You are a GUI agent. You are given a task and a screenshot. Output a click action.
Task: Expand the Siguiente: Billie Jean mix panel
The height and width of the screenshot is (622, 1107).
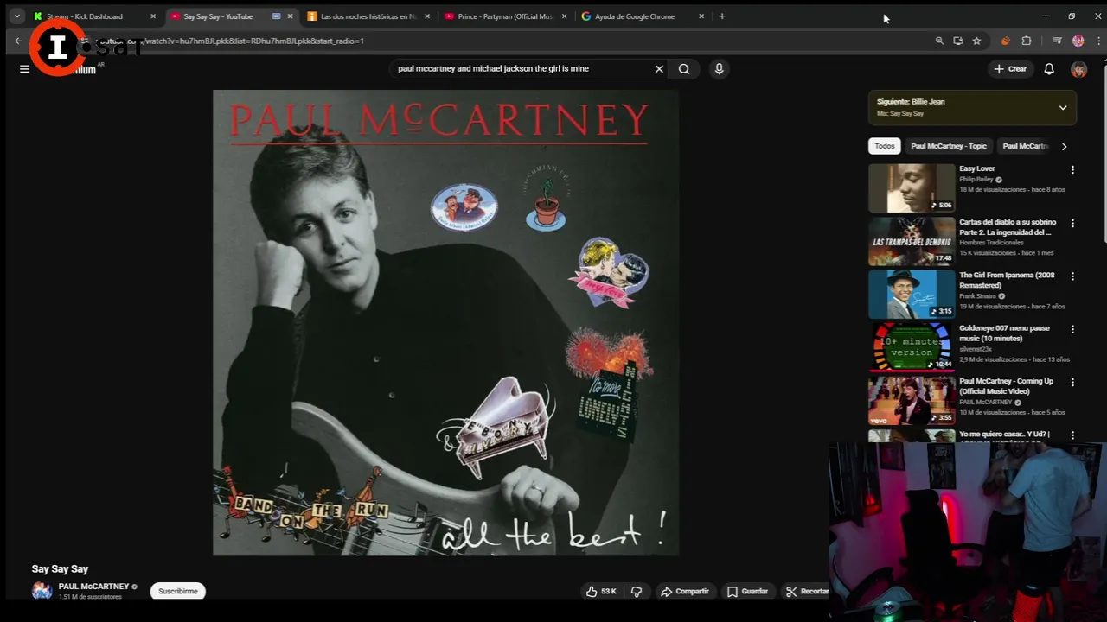1063,108
